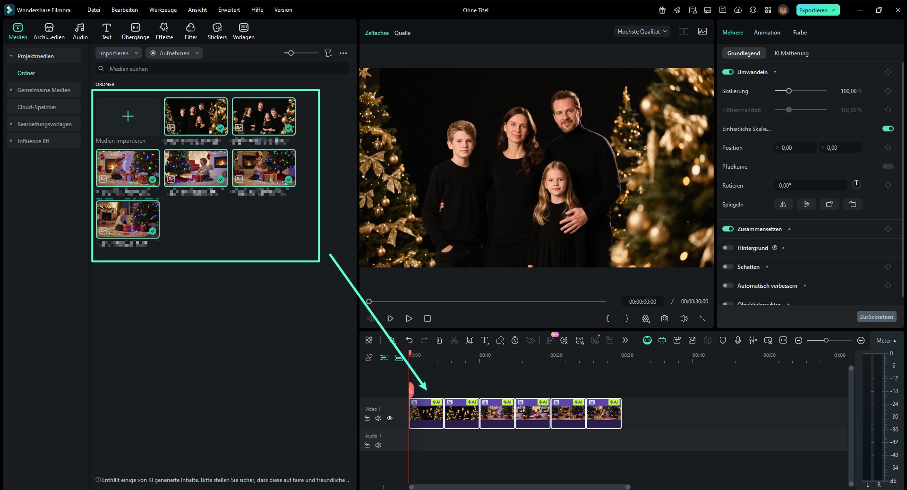Image resolution: width=907 pixels, height=490 pixels.
Task: Expand the Gemeinsame Medien tree item
Action: (x=11, y=90)
